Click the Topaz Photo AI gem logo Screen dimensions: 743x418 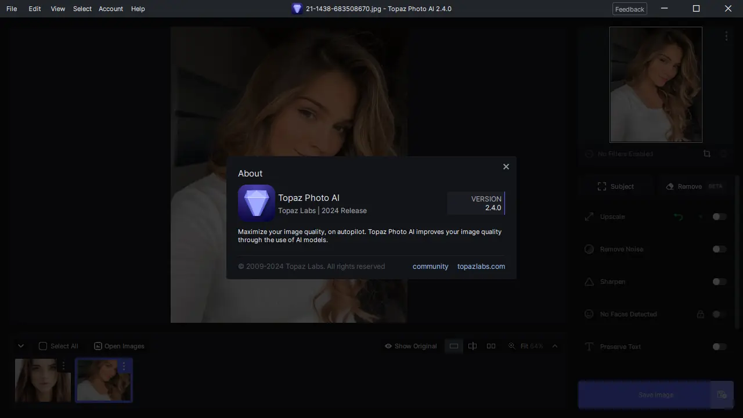(257, 203)
